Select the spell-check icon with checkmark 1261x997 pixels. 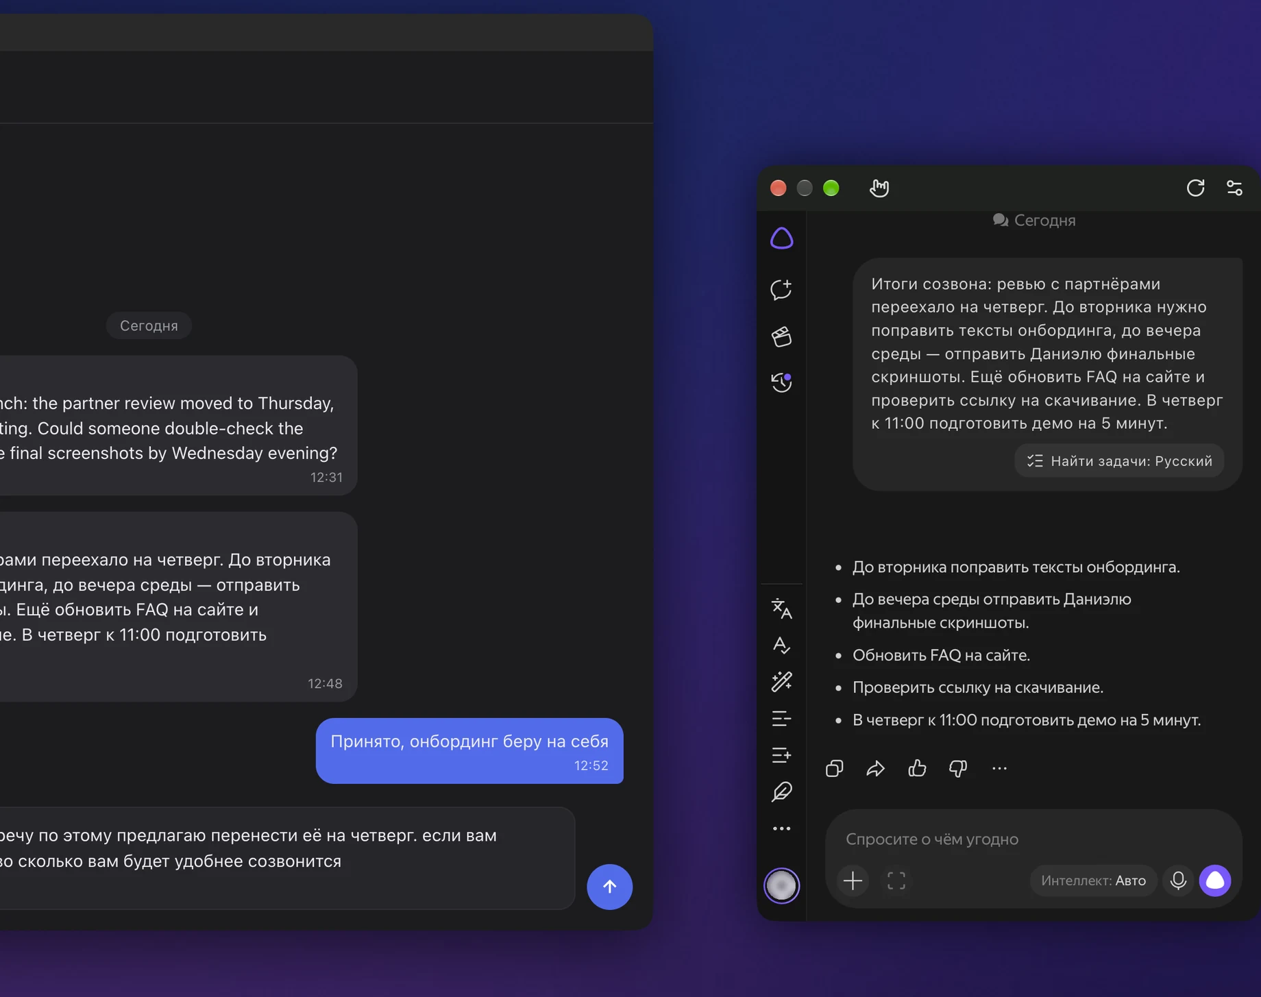click(x=781, y=645)
